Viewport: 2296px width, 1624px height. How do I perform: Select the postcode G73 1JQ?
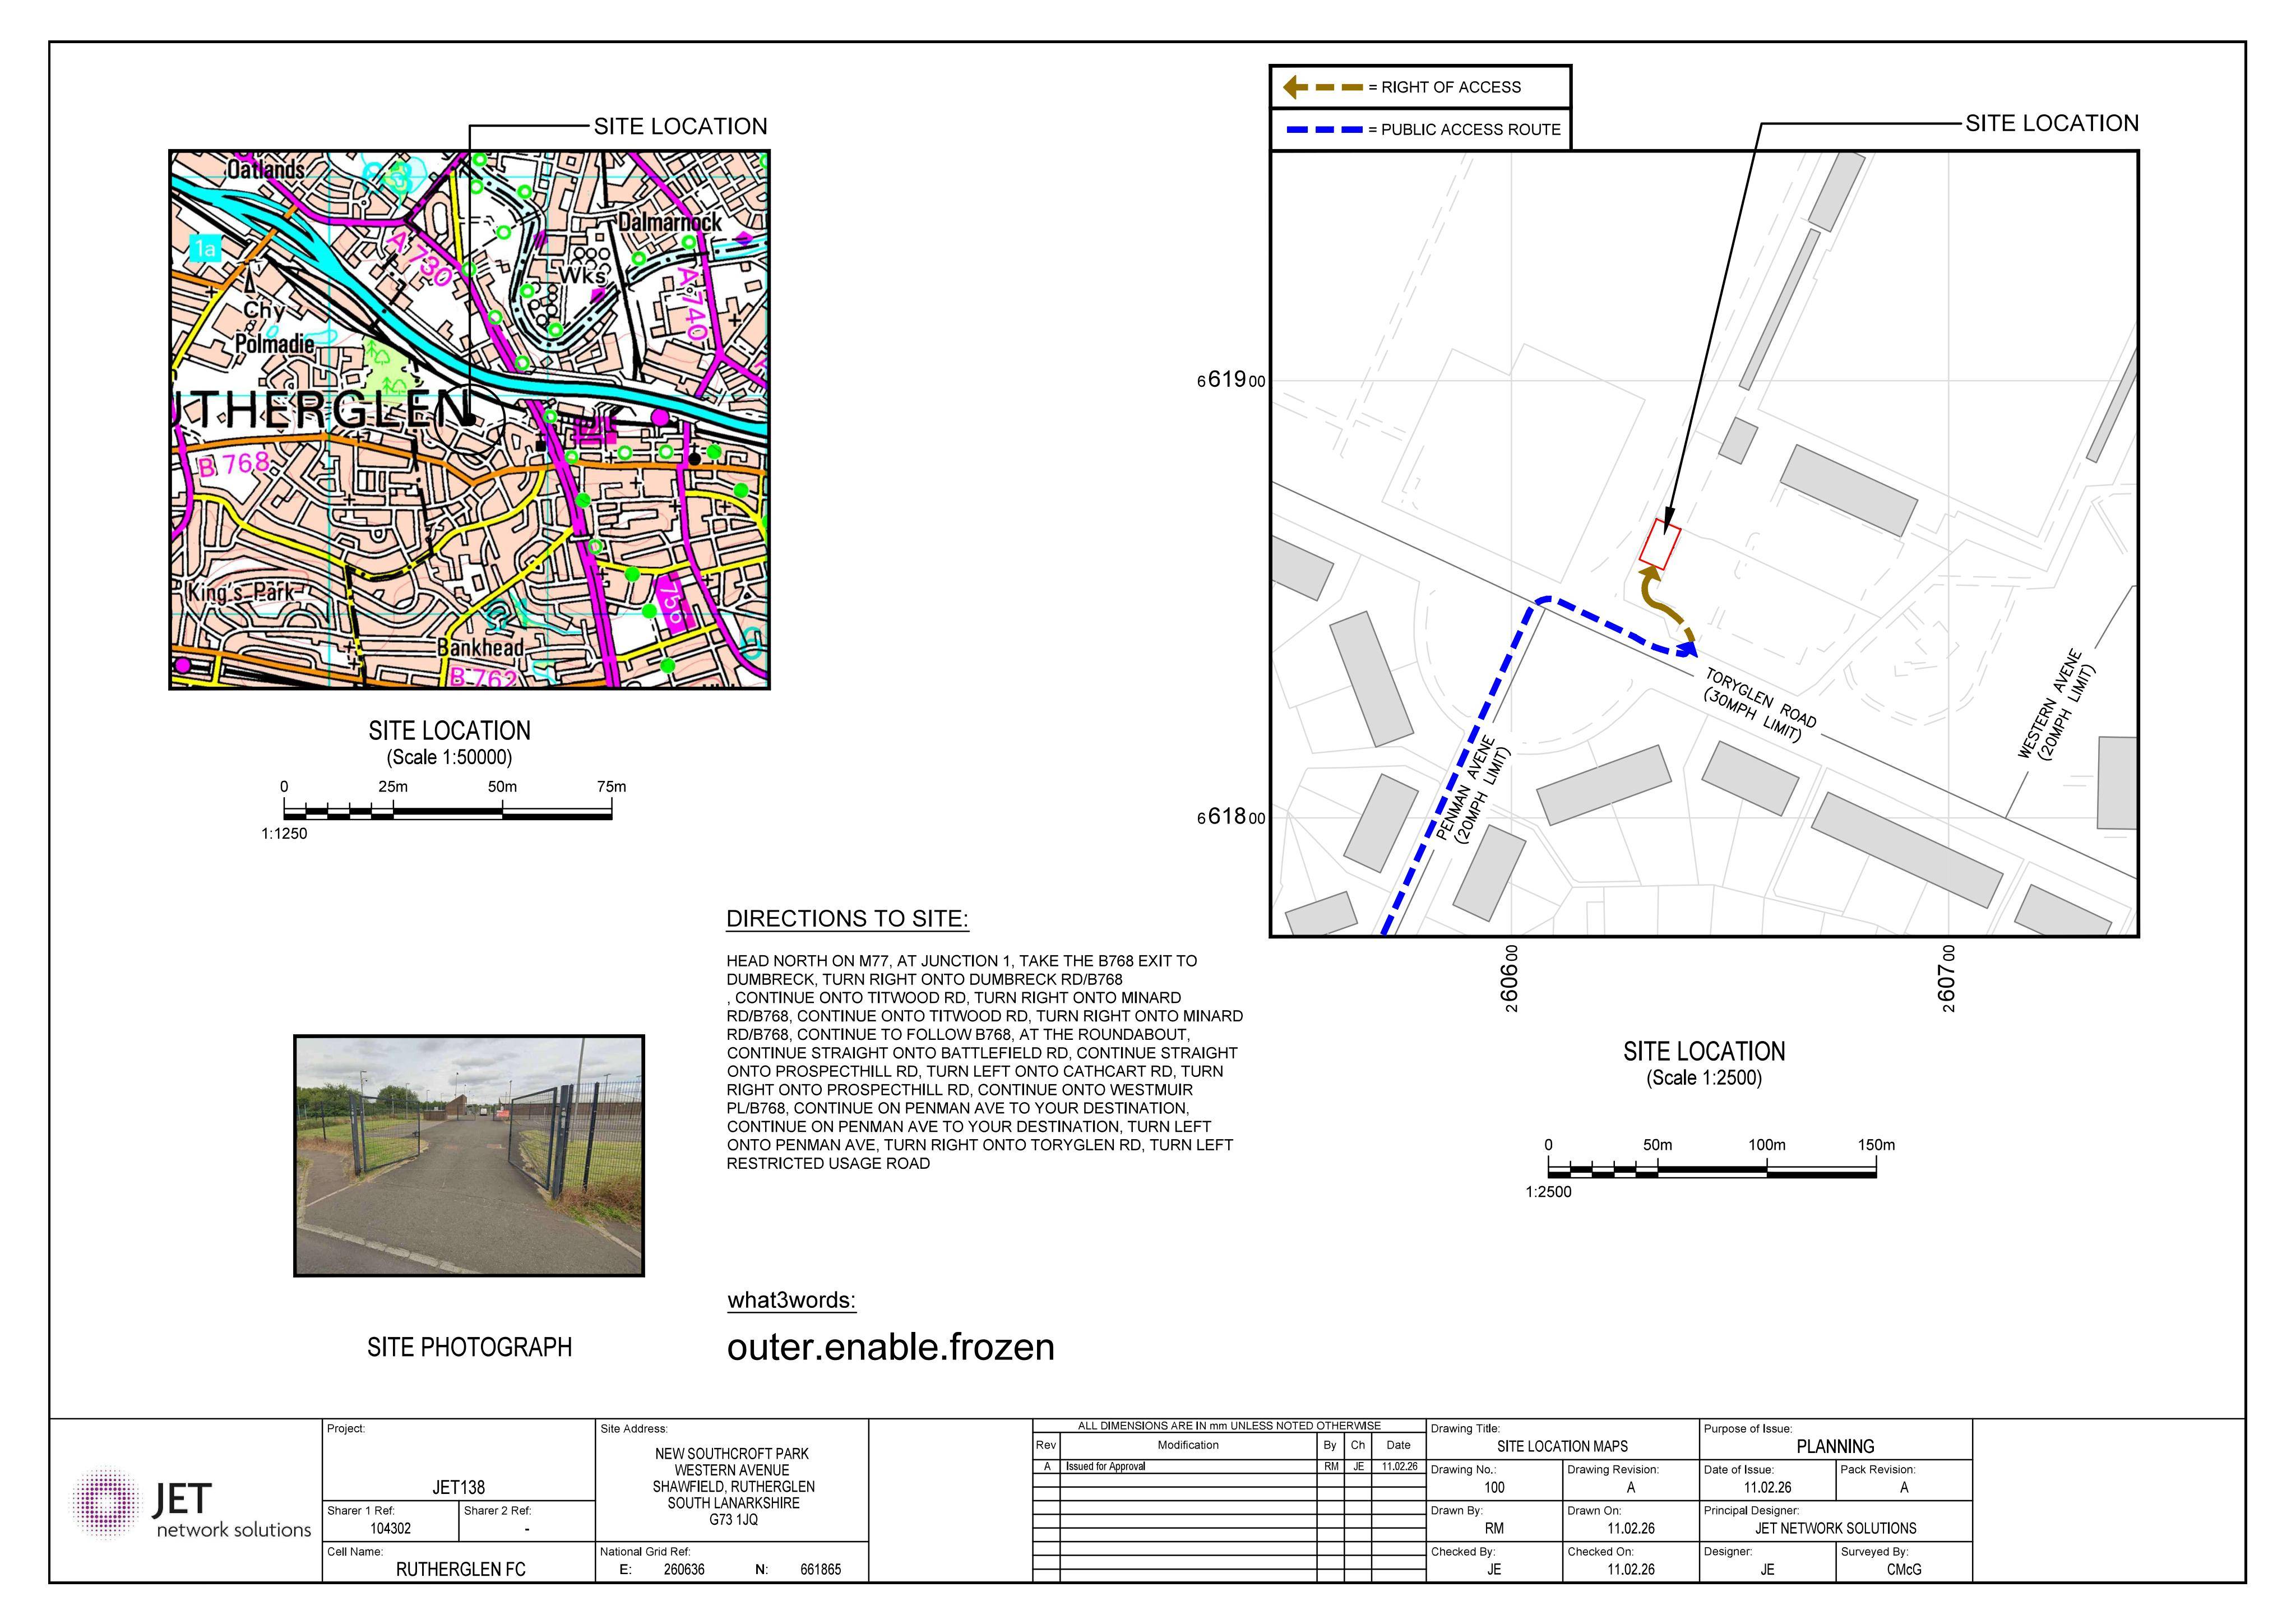(733, 1520)
